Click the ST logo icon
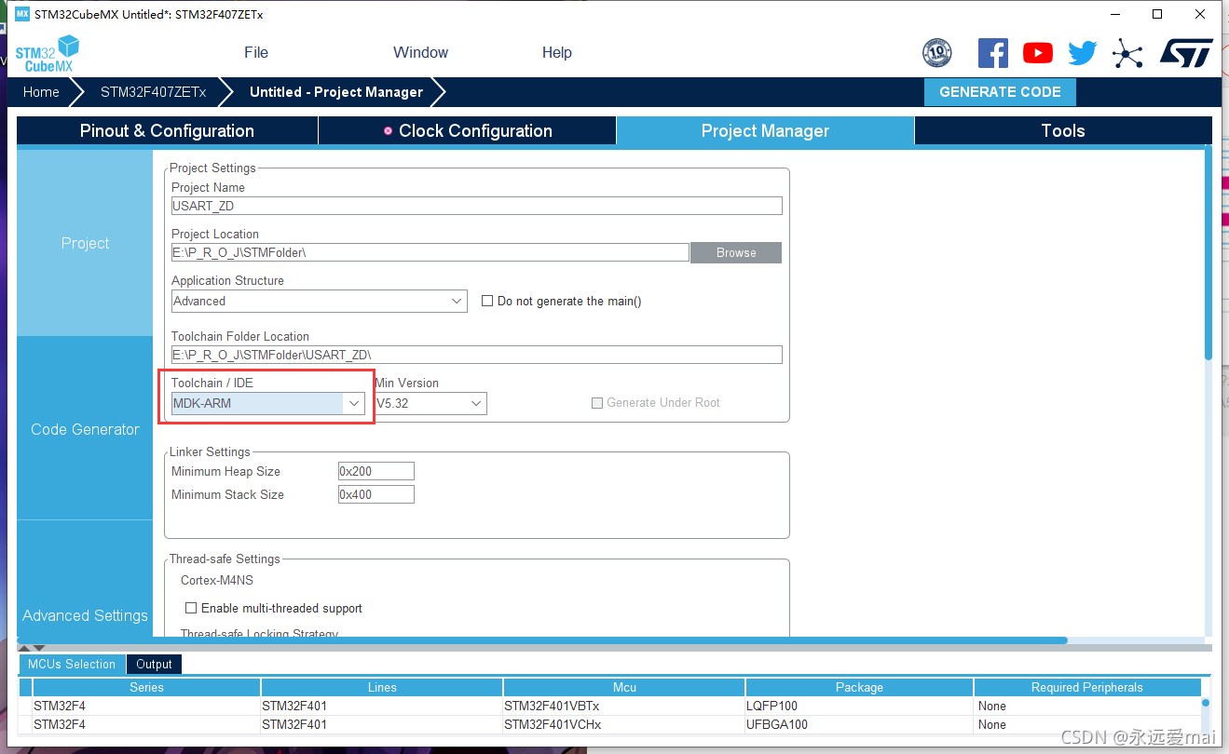Image resolution: width=1229 pixels, height=754 pixels. coord(1186,53)
